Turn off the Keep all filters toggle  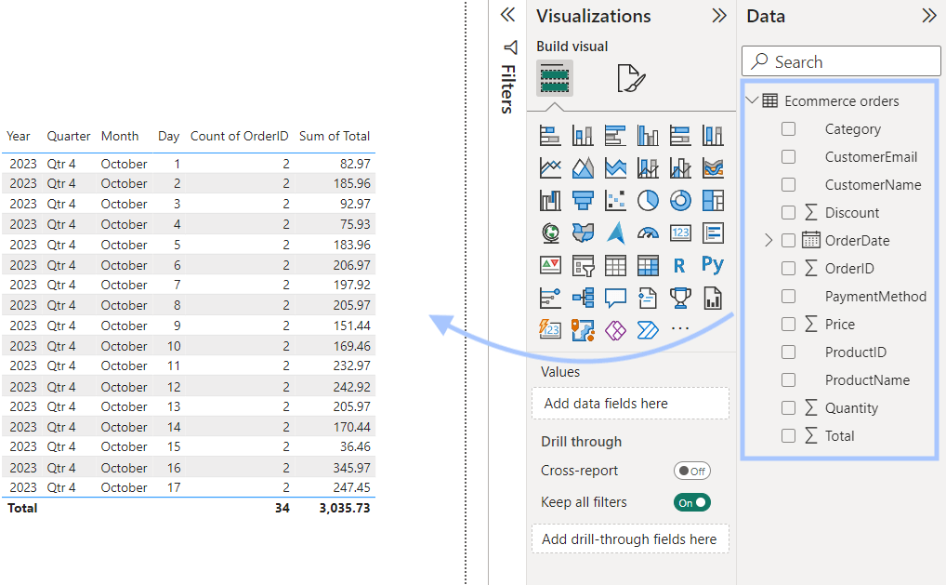692,502
